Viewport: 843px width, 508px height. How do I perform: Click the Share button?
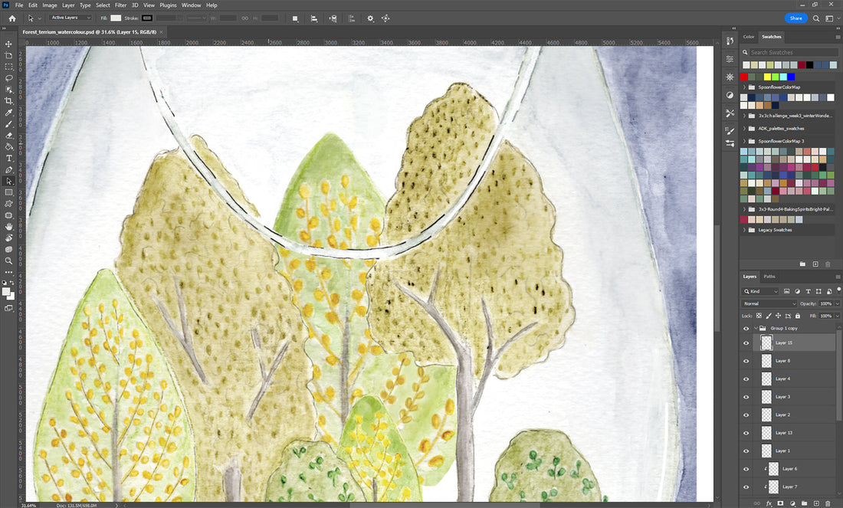click(x=795, y=18)
